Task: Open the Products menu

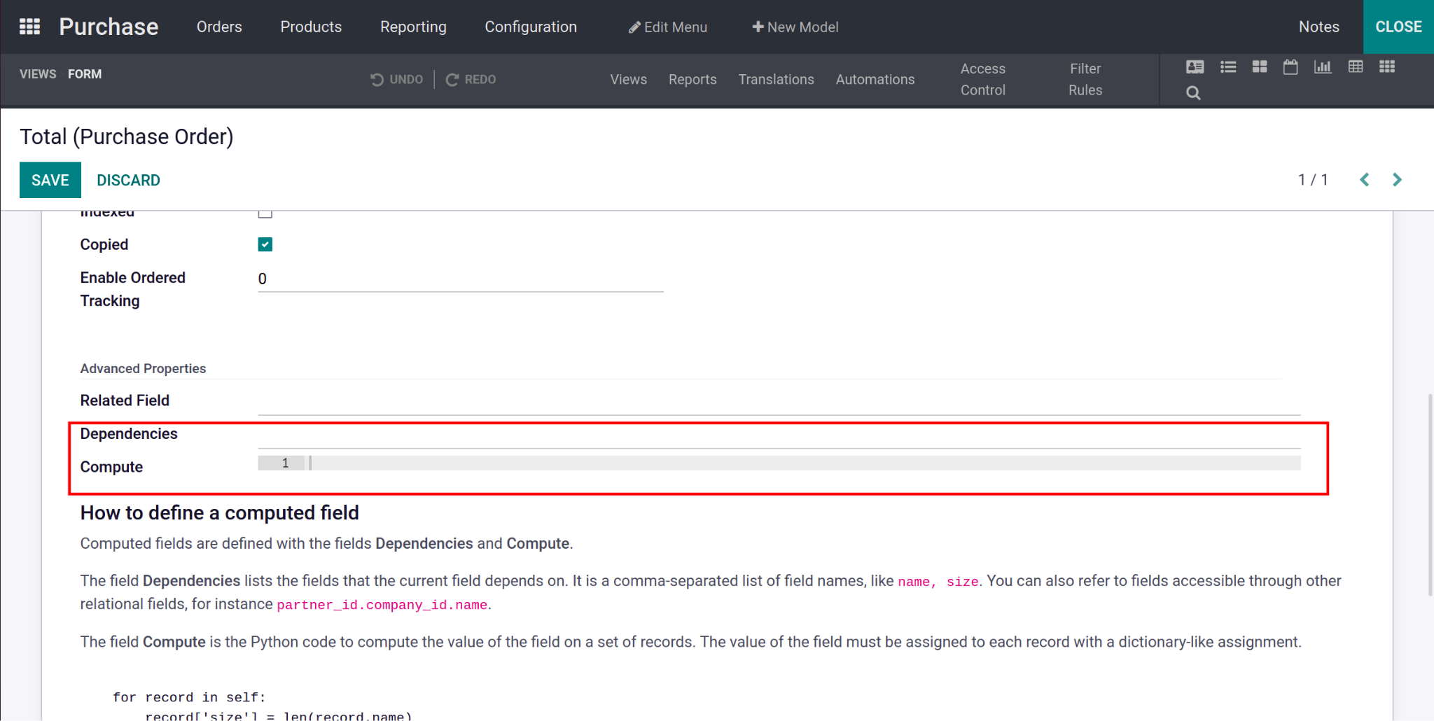Action: click(311, 27)
